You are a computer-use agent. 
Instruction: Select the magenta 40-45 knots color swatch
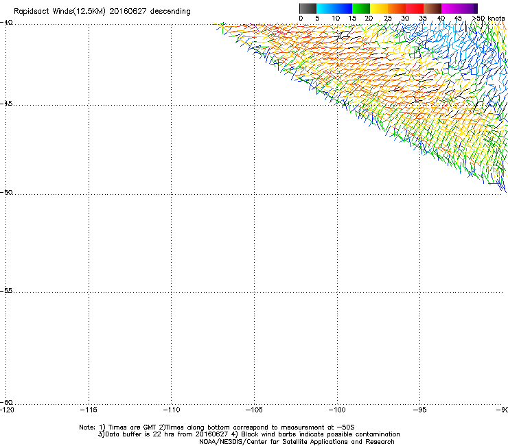(450, 8)
